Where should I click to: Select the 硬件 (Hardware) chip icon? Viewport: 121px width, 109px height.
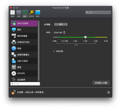[x=25, y=14]
